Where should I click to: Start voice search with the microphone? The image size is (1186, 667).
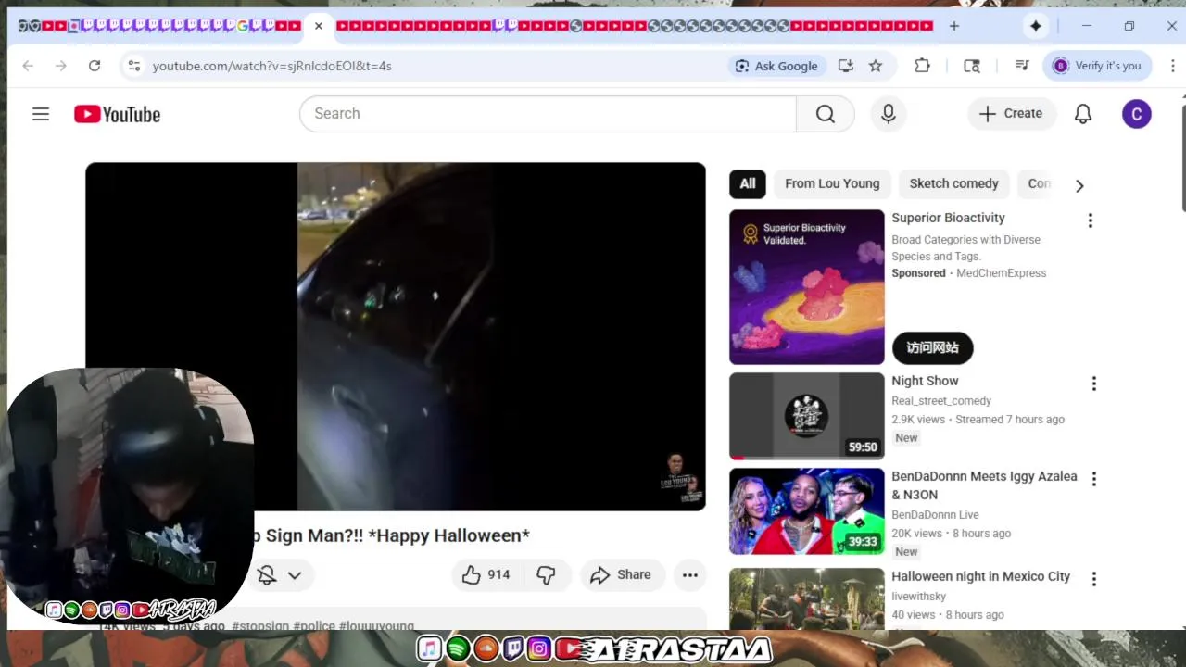(889, 114)
